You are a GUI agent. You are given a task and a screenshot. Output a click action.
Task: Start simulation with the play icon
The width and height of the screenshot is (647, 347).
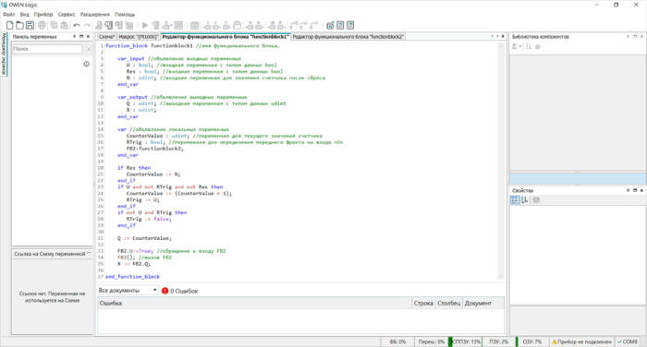pyautogui.click(x=145, y=26)
